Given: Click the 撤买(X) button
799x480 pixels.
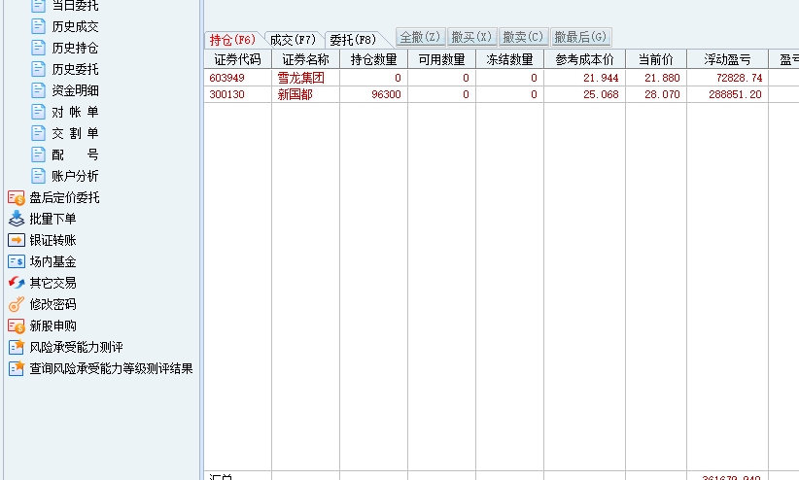Looking at the screenshot, I should click(471, 37).
